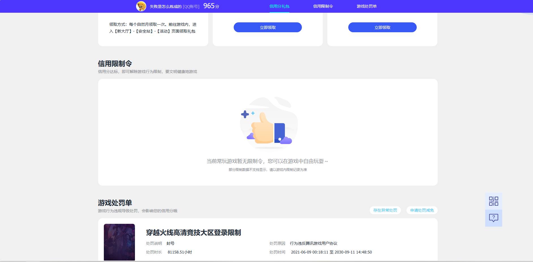The height and width of the screenshot is (262, 533).
Task: Open the 申请处罚减免 link
Action: (x=422, y=210)
